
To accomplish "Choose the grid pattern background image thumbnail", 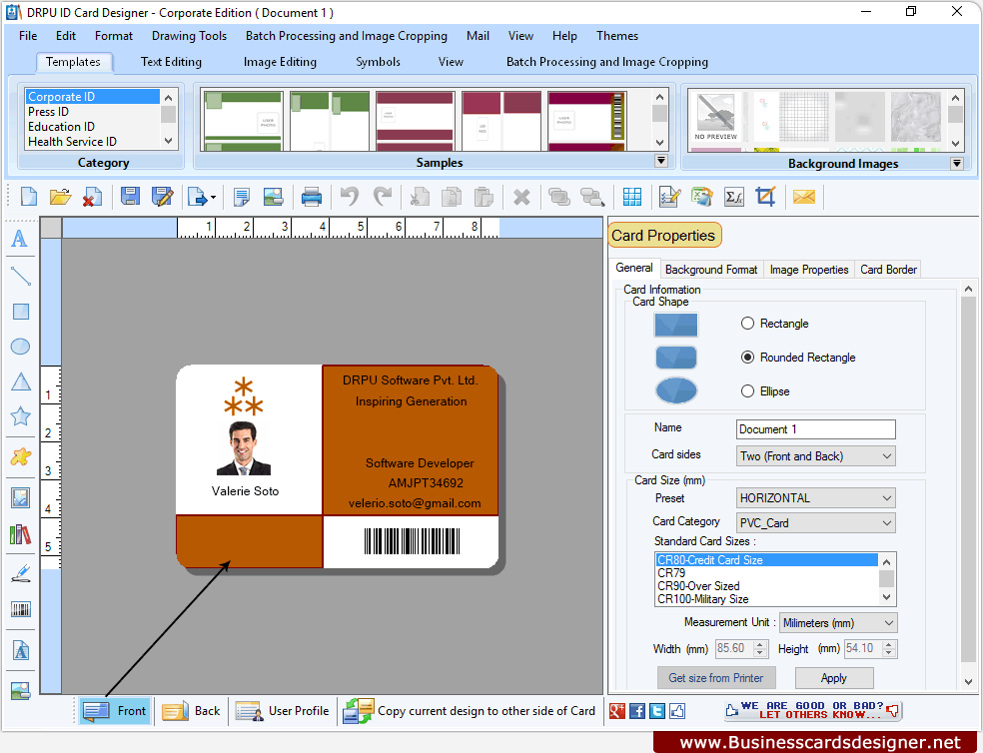I will [x=804, y=118].
